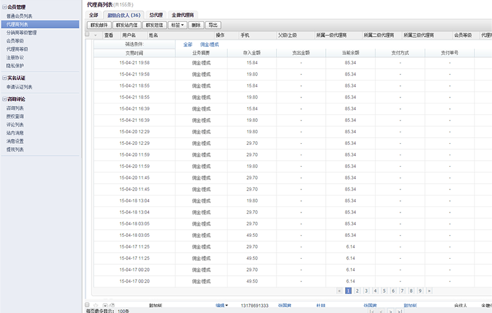Open 普通会员列表 in the sidebar

19,16
